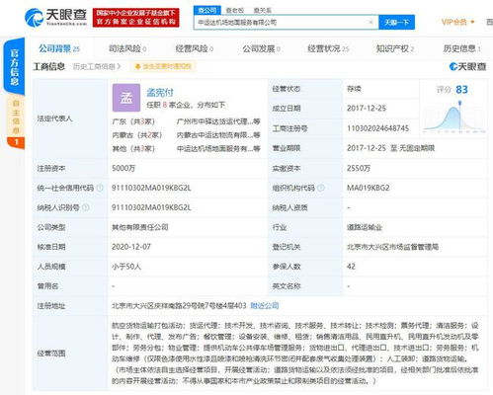The height and width of the screenshot is (395, 493).
Task: Open 孟宪付 legal representative profile
Action: (x=160, y=93)
